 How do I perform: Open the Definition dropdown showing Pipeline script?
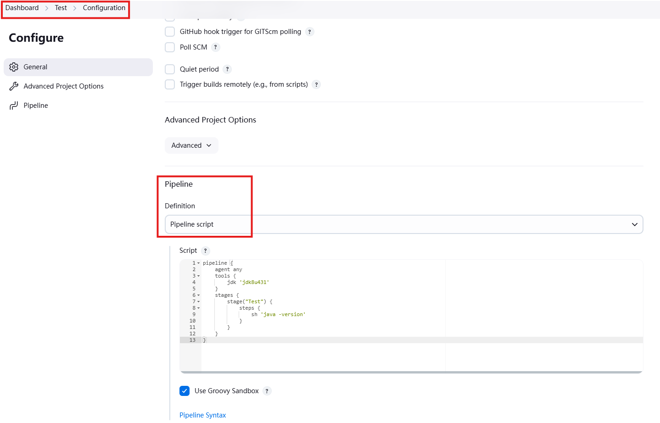[403, 224]
